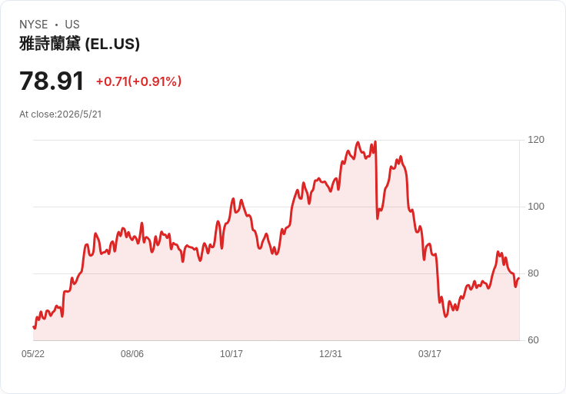
Task: Click the 60 price axis label
Action: point(533,340)
